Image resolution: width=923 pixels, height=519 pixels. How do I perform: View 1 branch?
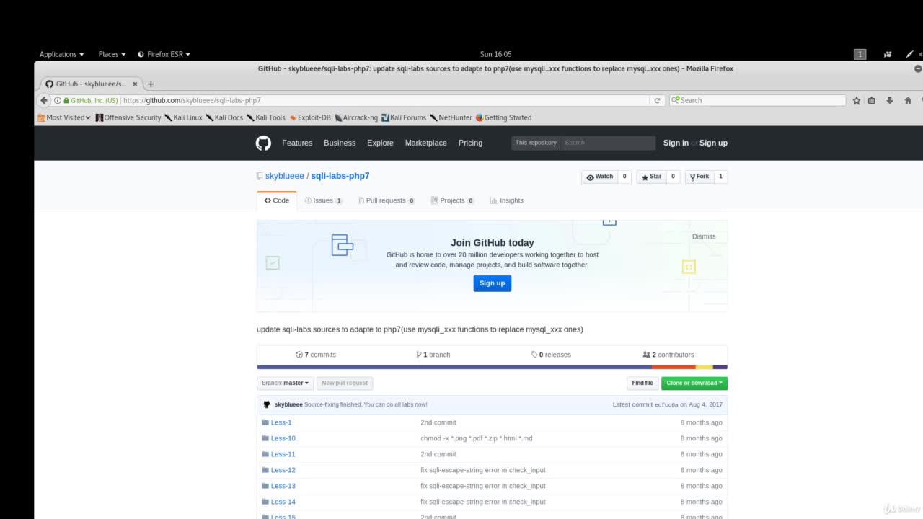click(433, 355)
